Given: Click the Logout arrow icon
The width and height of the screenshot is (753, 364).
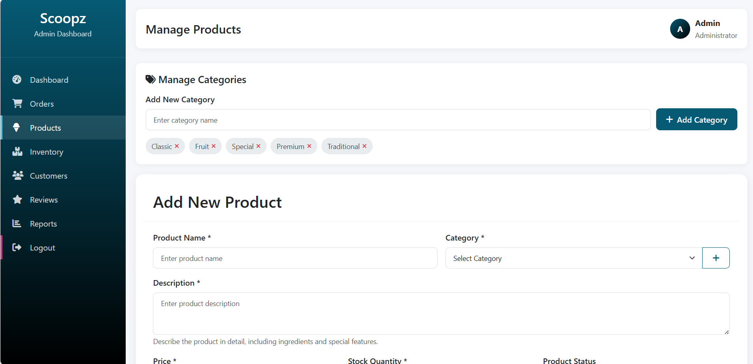Looking at the screenshot, I should [17, 247].
